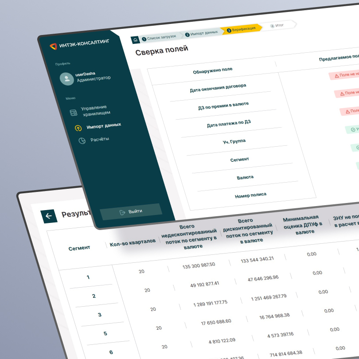The image size is (359, 359).
Task: Click the userDasha username text
Action: 85,74
